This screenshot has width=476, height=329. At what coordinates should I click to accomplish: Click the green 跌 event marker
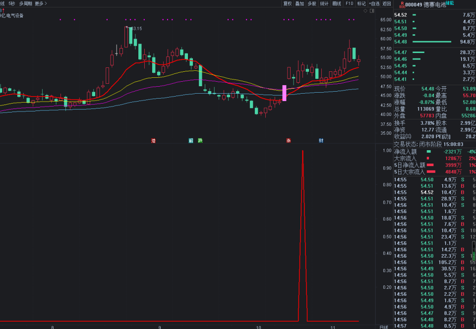200,141
